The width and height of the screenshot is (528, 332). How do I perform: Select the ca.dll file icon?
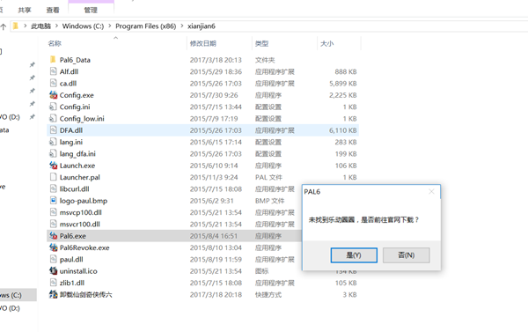(53, 84)
